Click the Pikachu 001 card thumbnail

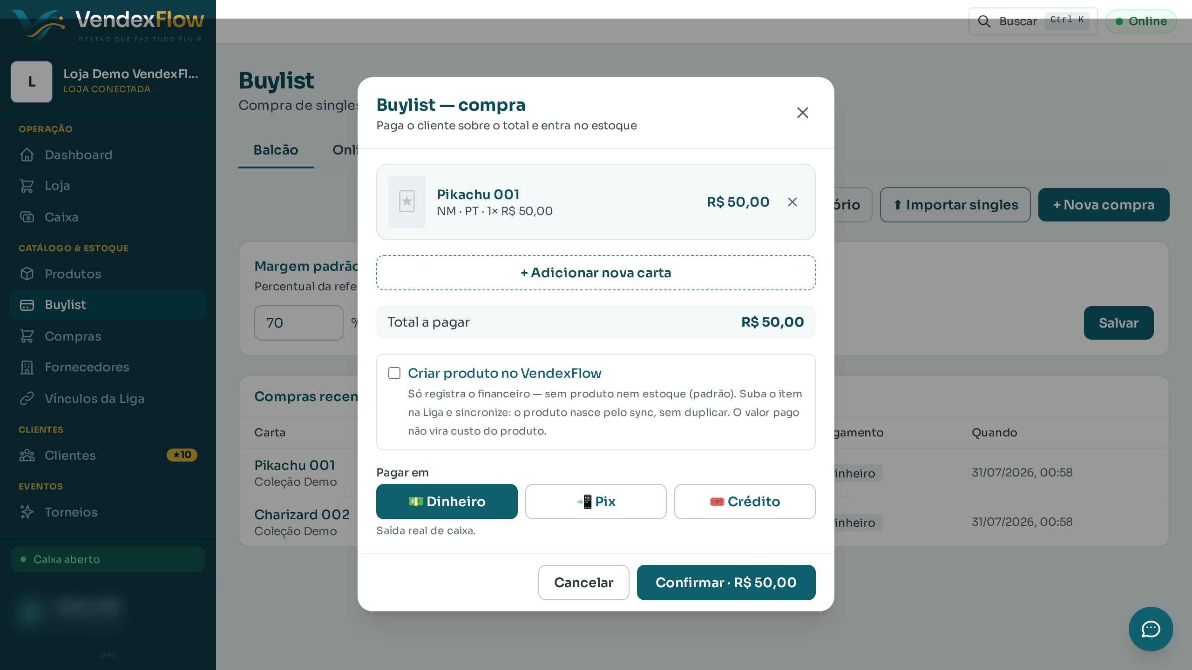(x=406, y=202)
